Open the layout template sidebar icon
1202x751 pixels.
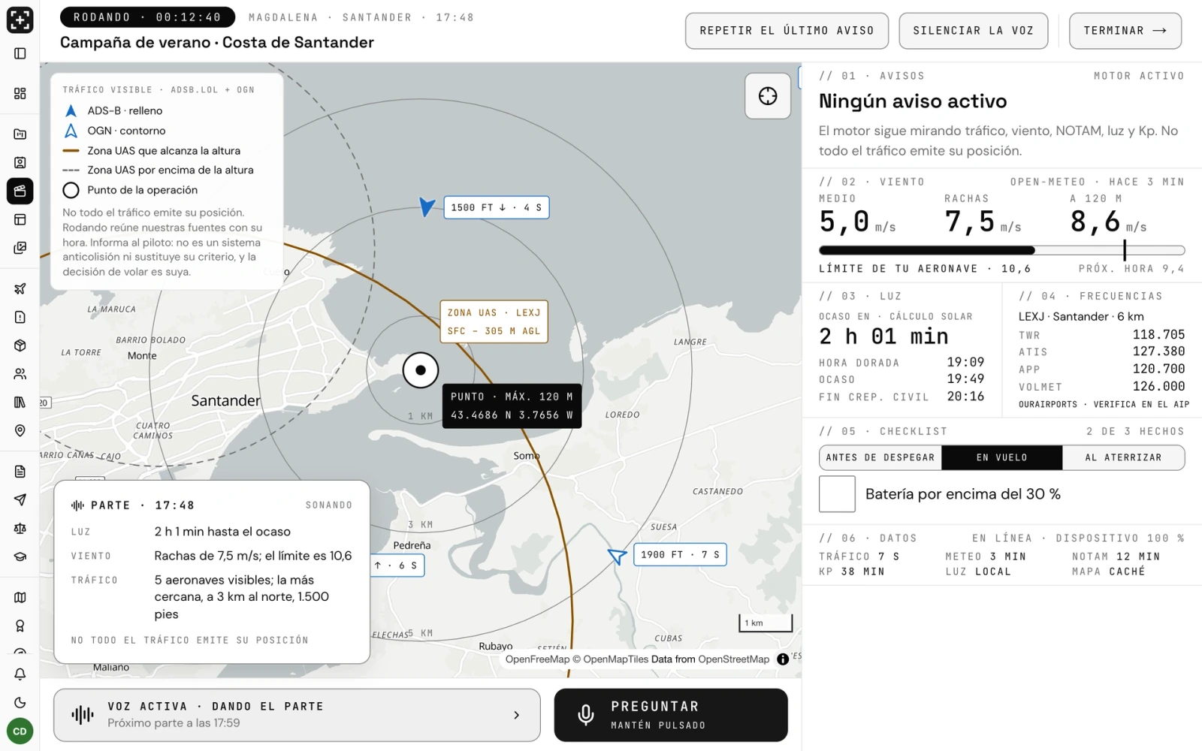coord(20,219)
